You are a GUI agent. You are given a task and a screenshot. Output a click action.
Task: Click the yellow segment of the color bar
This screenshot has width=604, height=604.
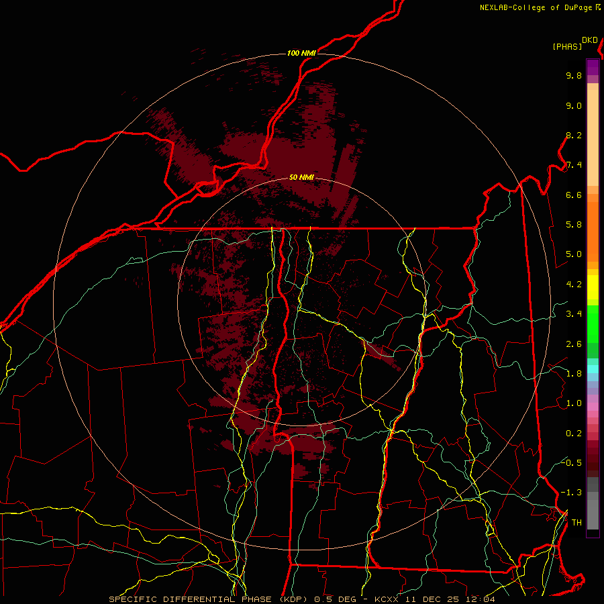point(593,287)
